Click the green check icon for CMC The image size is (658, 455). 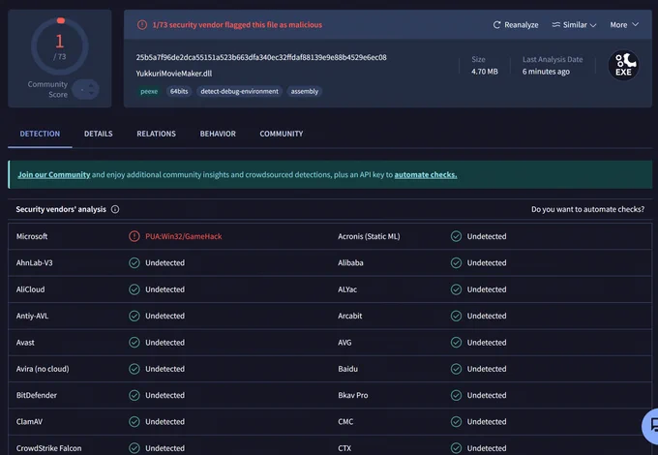(456, 422)
